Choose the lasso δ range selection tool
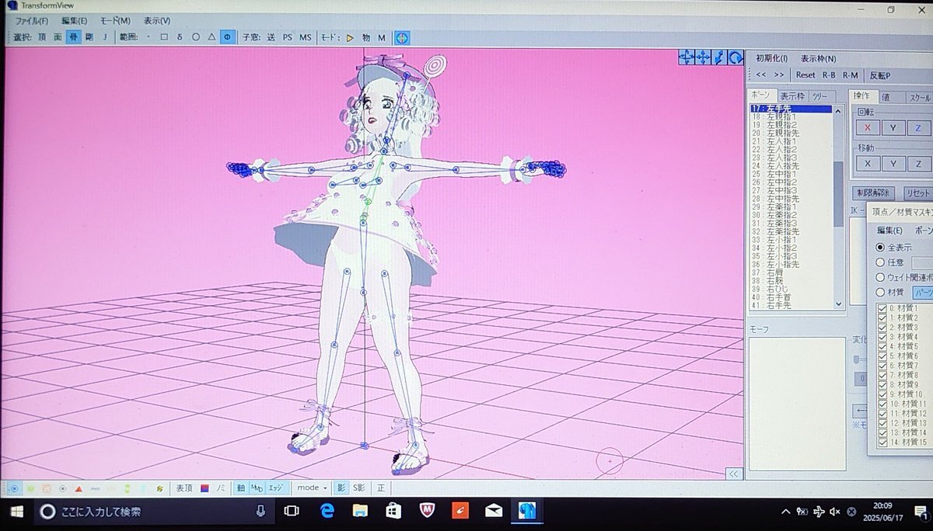 [180, 37]
